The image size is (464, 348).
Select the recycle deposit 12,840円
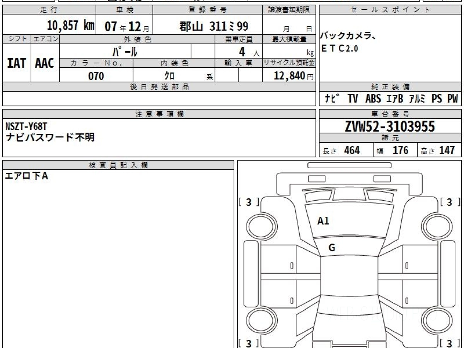294,76
